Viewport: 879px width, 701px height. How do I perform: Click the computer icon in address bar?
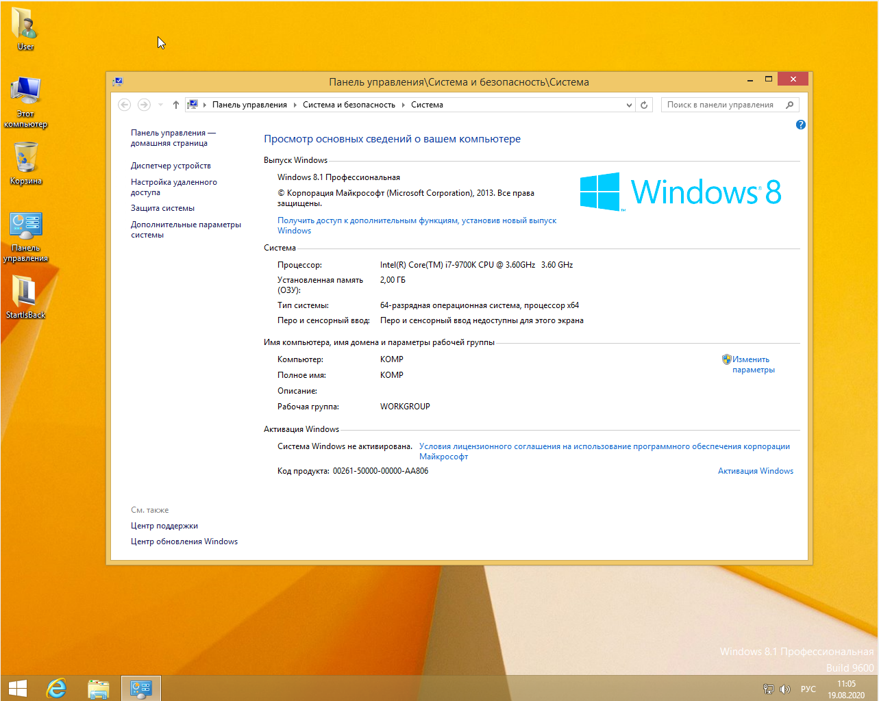pos(193,105)
